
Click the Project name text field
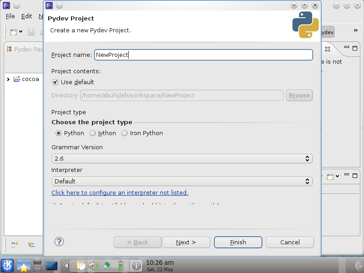pyautogui.click(x=203, y=55)
